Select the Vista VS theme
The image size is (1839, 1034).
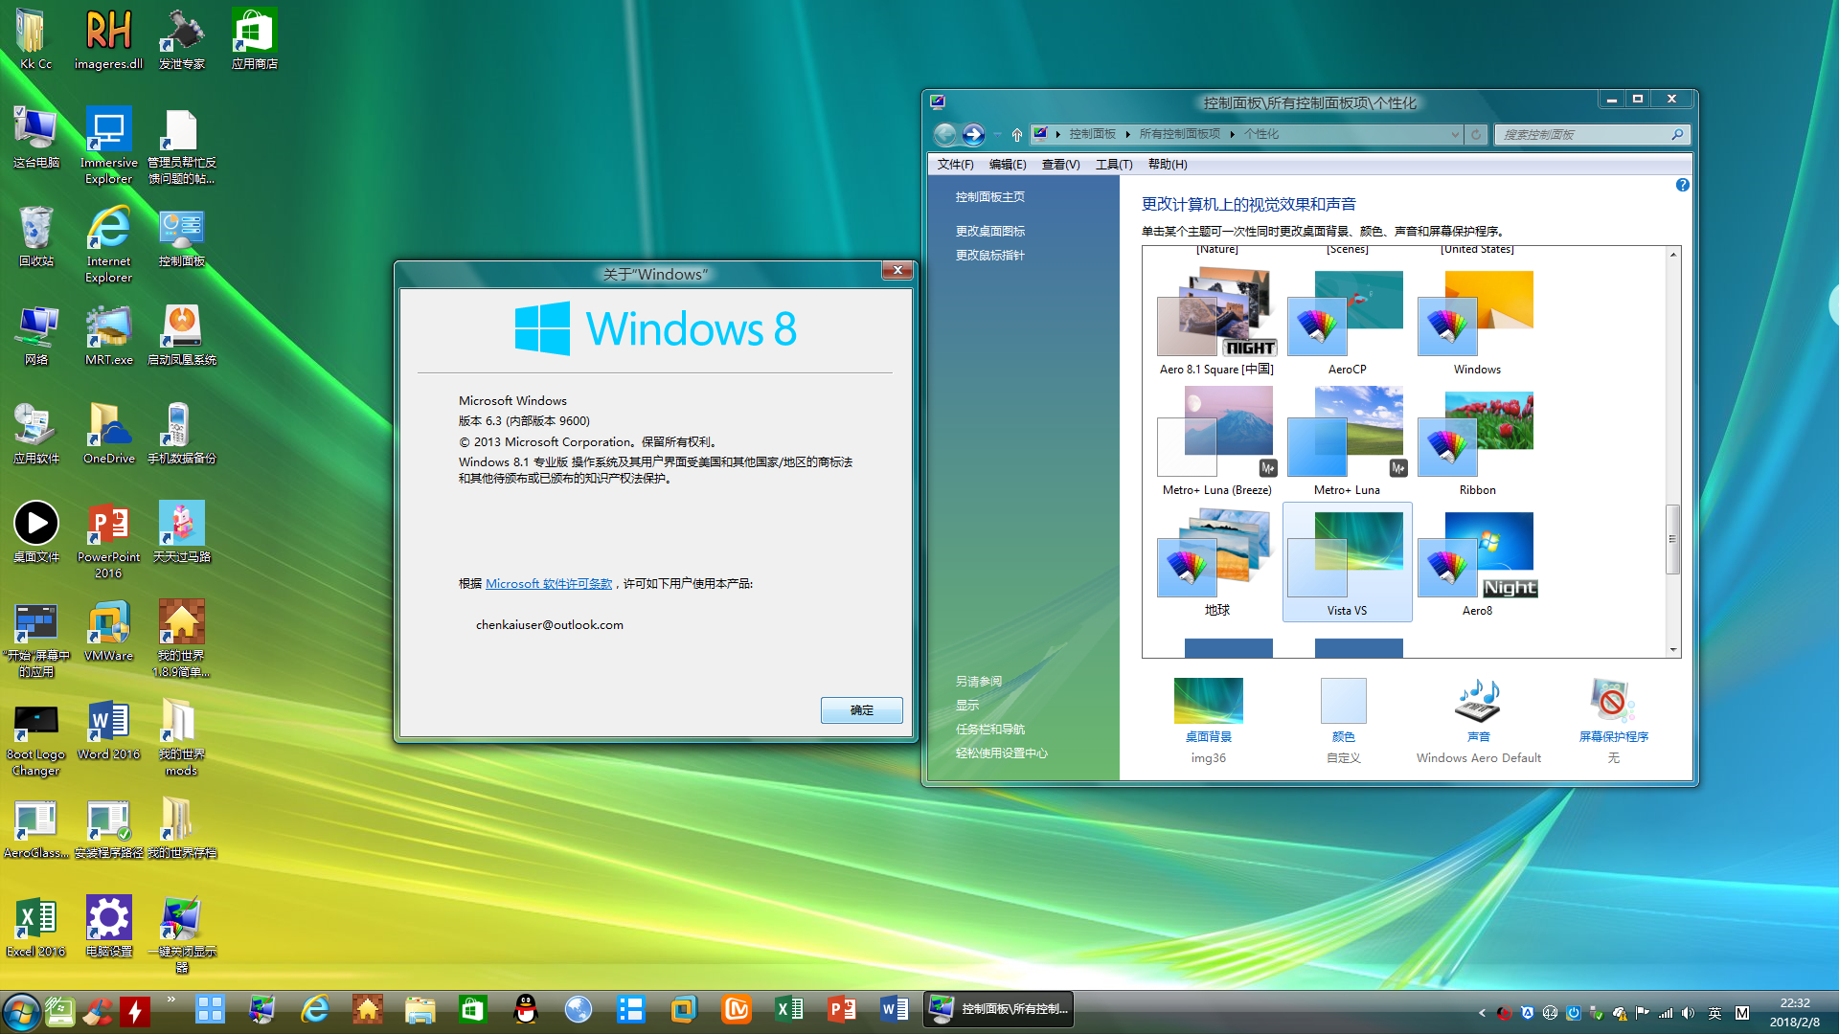point(1347,563)
